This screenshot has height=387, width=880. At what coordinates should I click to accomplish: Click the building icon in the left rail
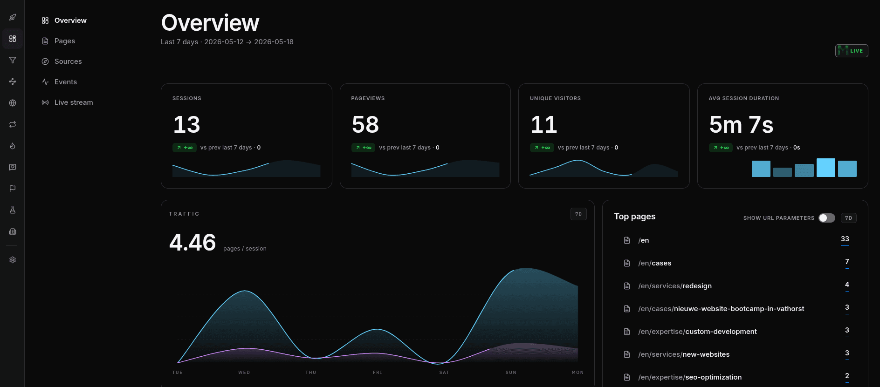pyautogui.click(x=13, y=231)
